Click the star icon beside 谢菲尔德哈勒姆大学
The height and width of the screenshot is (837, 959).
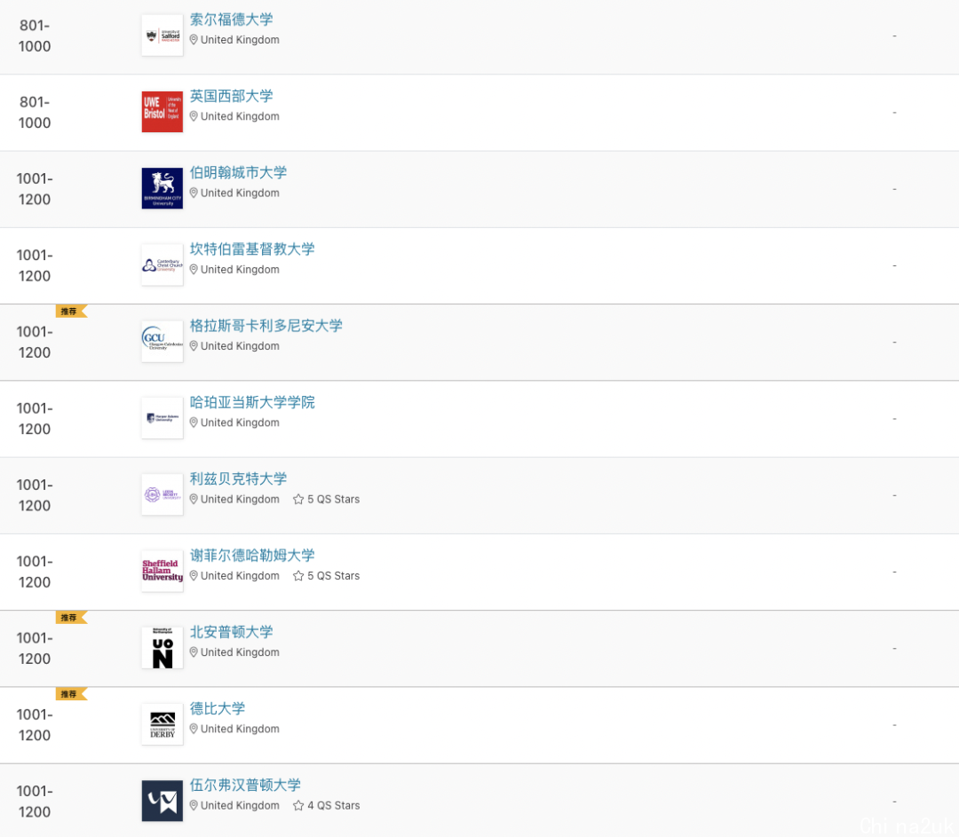(298, 575)
